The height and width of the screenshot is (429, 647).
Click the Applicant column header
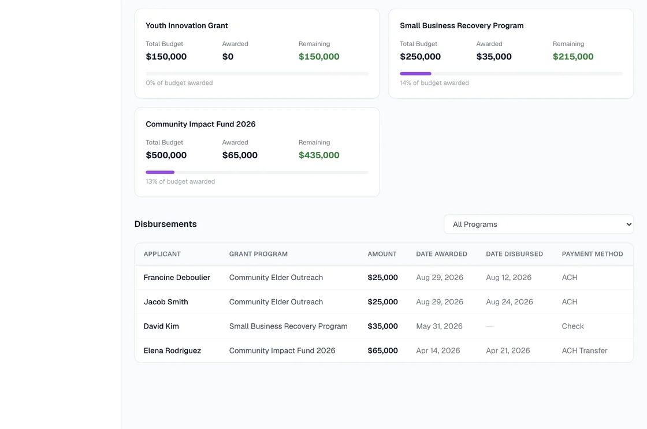(162, 254)
